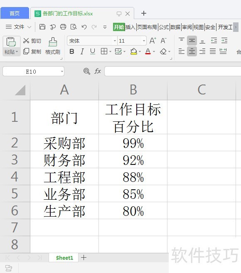Screen dimensions: 241x273
Task: Toggle Bold formatting
Action: [x=72, y=51]
